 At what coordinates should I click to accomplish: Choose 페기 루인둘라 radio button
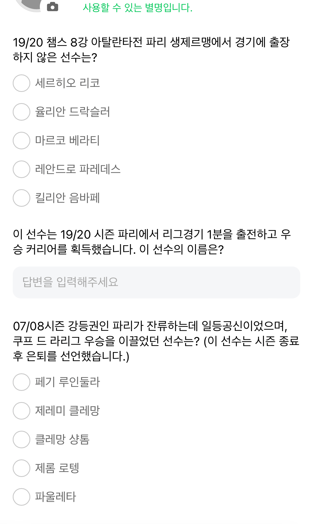pos(22,382)
